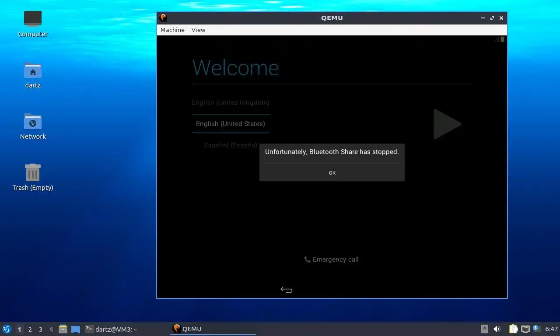Screen dimensions: 560x336
Task: Tap the Emergency call link
Action: pos(332,259)
